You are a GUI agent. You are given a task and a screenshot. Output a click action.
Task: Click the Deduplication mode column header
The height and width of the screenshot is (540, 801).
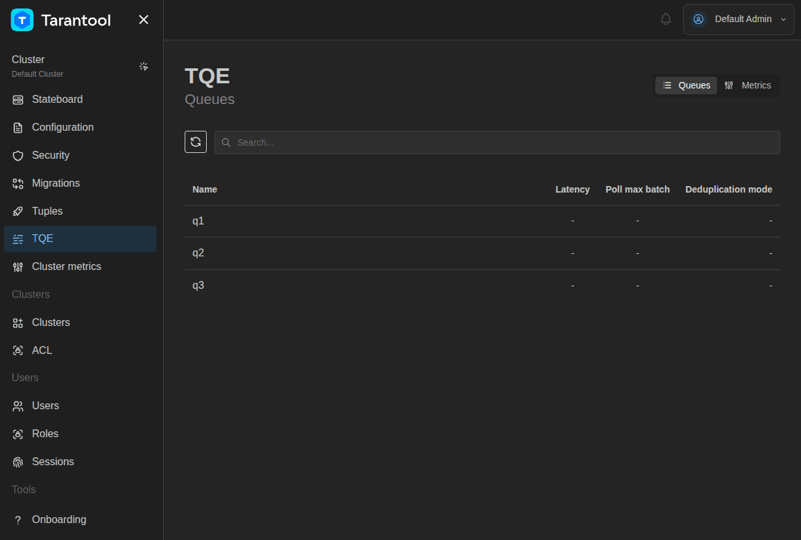[729, 189]
